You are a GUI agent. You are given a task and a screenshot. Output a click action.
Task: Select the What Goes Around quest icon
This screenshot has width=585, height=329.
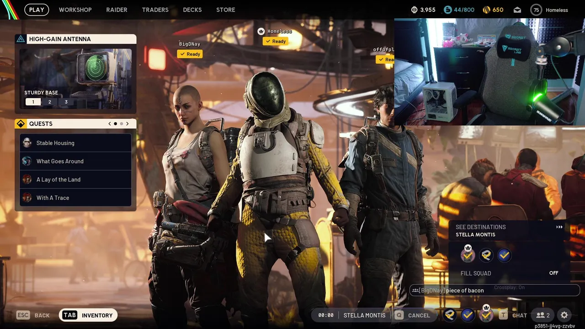tap(27, 161)
